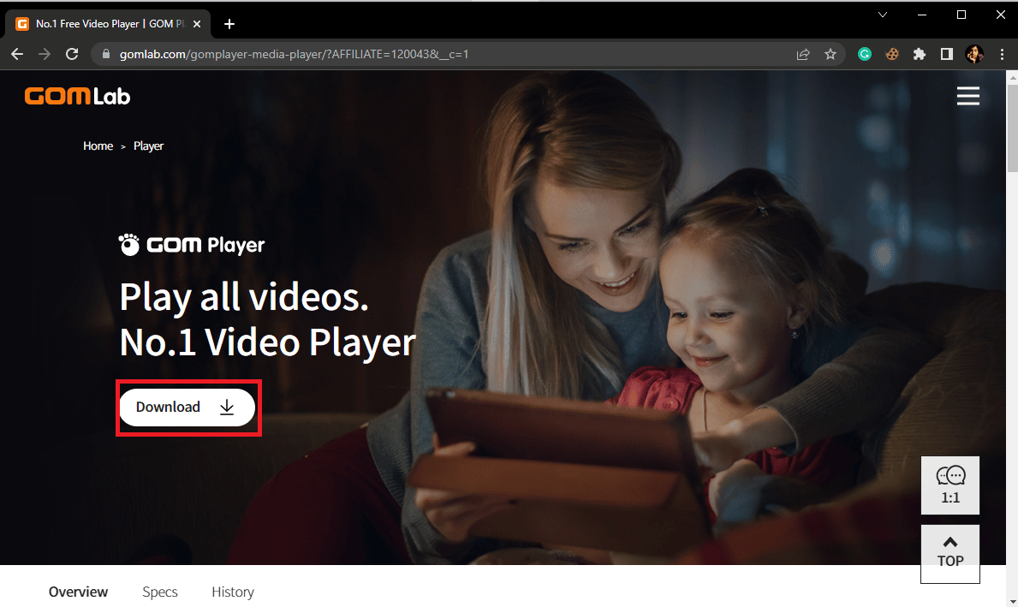1018x607 pixels.
Task: Close the GOM Player tab
Action: 198,24
